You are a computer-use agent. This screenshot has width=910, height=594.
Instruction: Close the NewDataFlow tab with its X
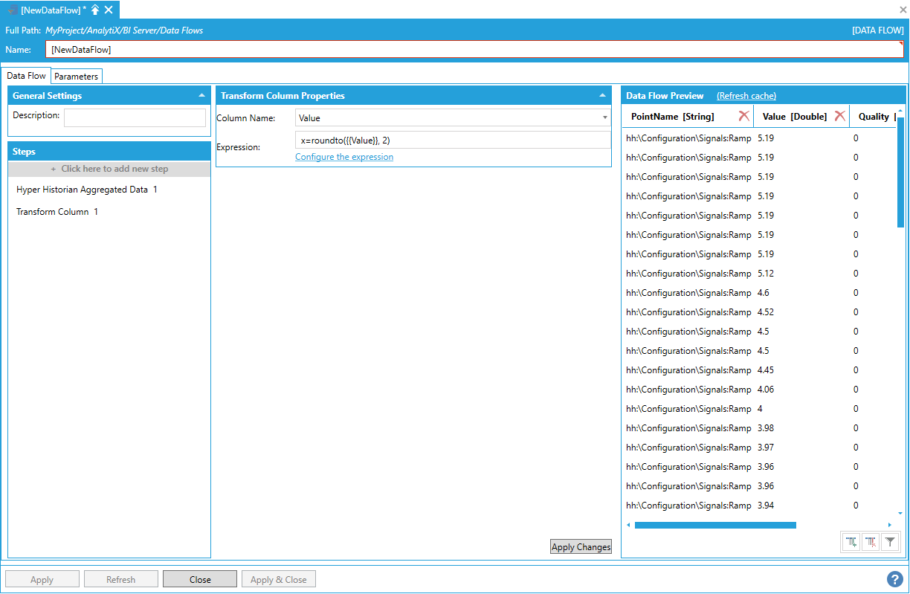109,10
